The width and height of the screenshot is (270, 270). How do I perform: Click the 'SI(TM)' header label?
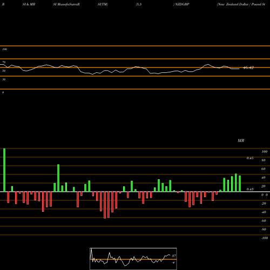point(103,4)
